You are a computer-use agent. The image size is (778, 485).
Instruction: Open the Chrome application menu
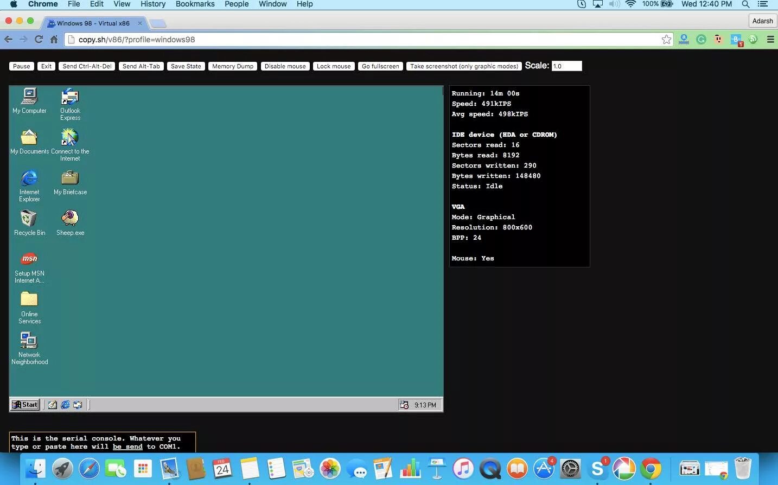43,4
